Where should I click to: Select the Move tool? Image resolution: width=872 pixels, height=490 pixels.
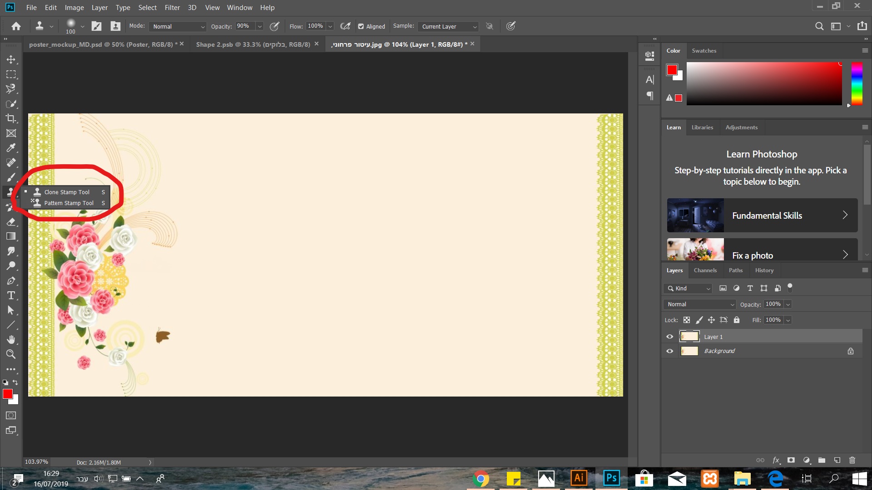click(11, 59)
